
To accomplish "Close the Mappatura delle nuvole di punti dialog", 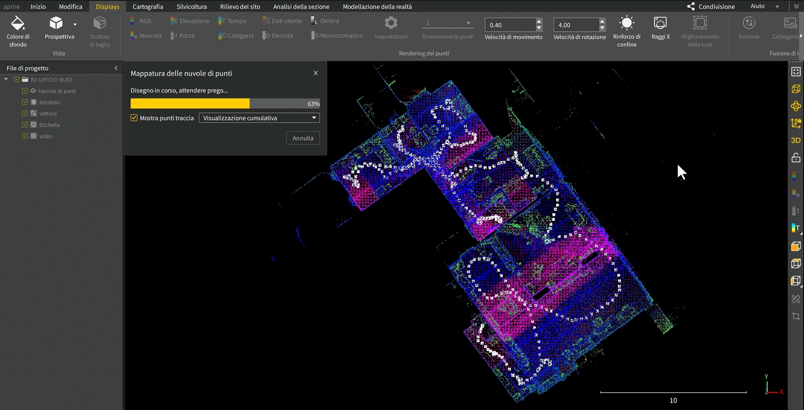I will (315, 73).
